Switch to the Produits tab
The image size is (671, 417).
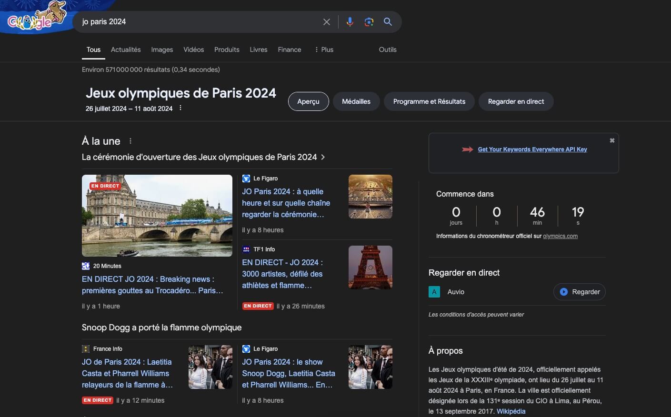click(227, 50)
